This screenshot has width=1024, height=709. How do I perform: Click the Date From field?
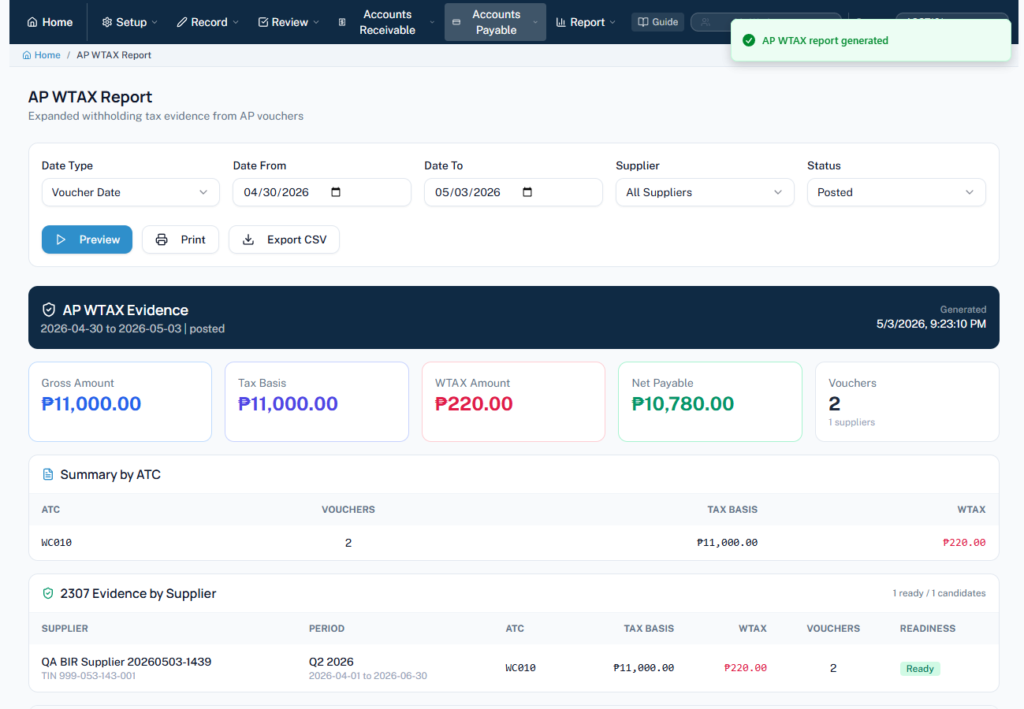[x=322, y=192]
